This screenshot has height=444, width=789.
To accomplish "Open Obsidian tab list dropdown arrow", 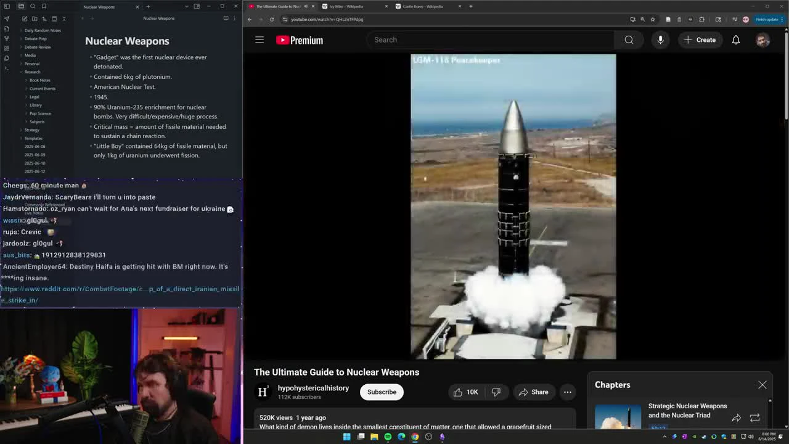I will tap(187, 6).
